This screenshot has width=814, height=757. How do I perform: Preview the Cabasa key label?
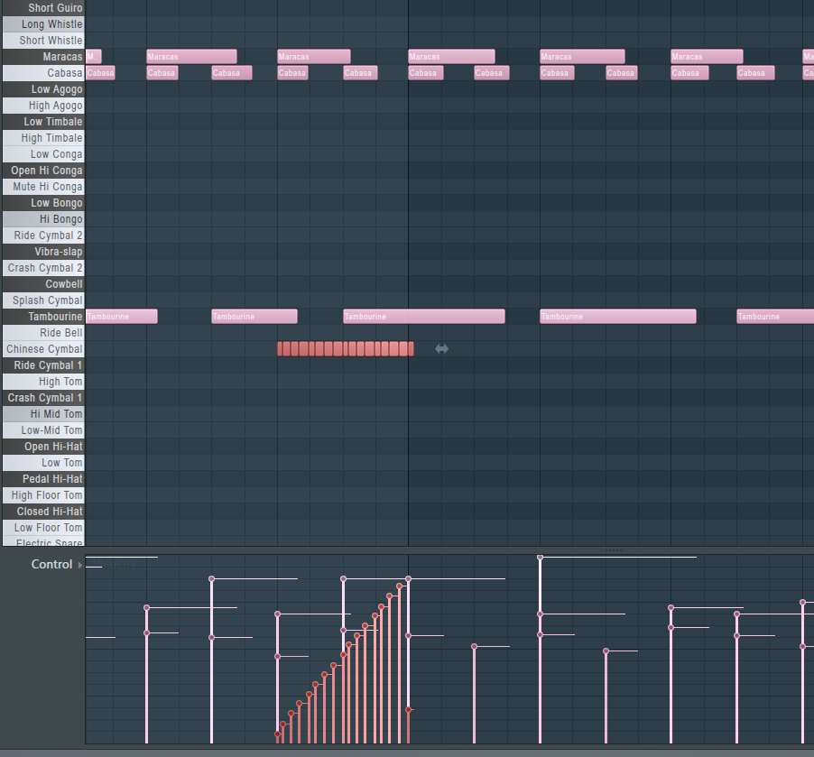[43, 73]
